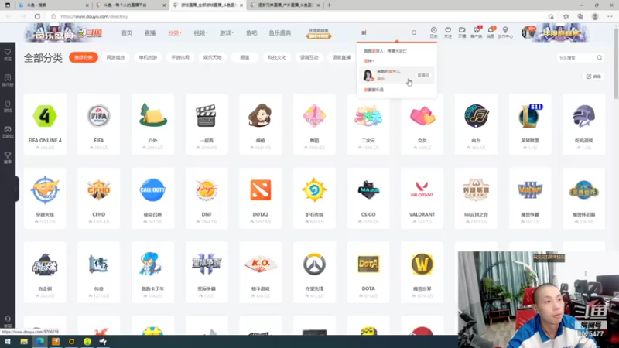Image resolution: width=619 pixels, height=348 pixels.
Task: Go to 直播 in top navigation
Action: (x=150, y=32)
